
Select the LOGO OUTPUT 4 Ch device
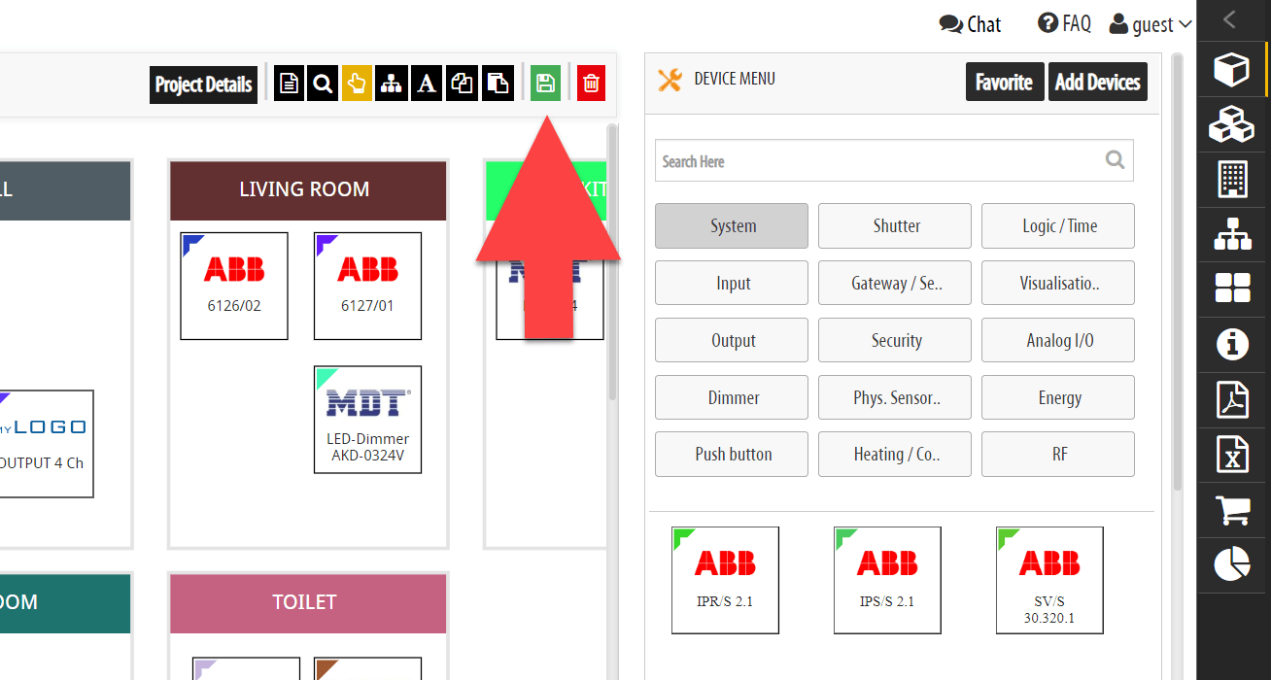(45, 444)
